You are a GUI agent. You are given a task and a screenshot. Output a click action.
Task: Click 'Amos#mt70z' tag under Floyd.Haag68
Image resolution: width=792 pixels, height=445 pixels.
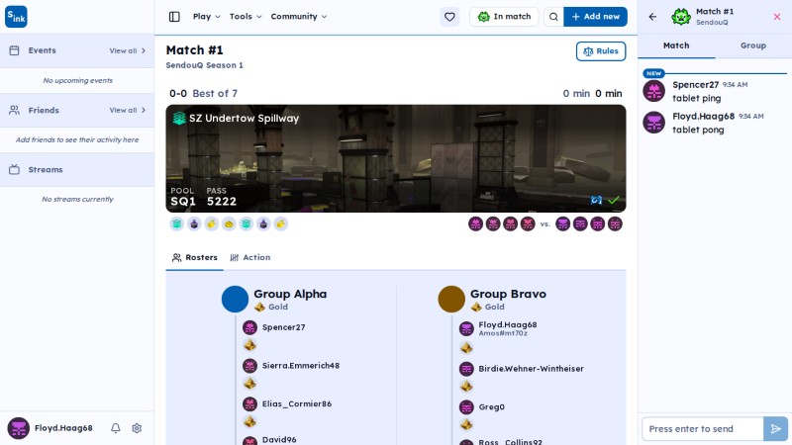pos(503,333)
